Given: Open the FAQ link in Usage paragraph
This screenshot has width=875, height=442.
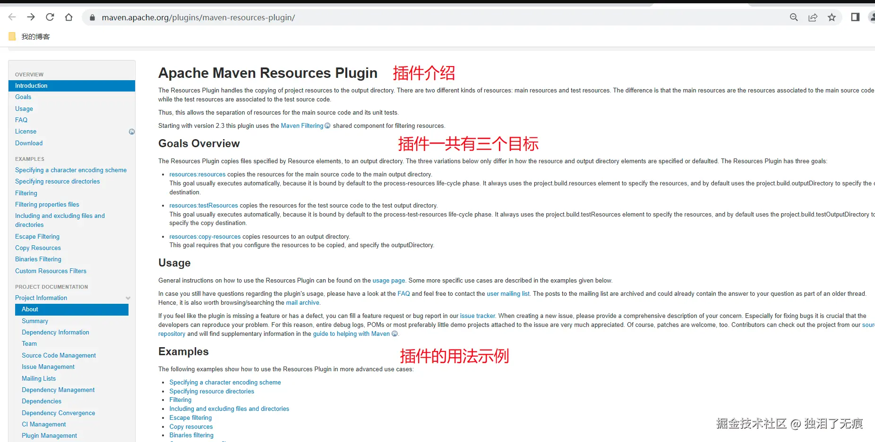Looking at the screenshot, I should coord(404,294).
